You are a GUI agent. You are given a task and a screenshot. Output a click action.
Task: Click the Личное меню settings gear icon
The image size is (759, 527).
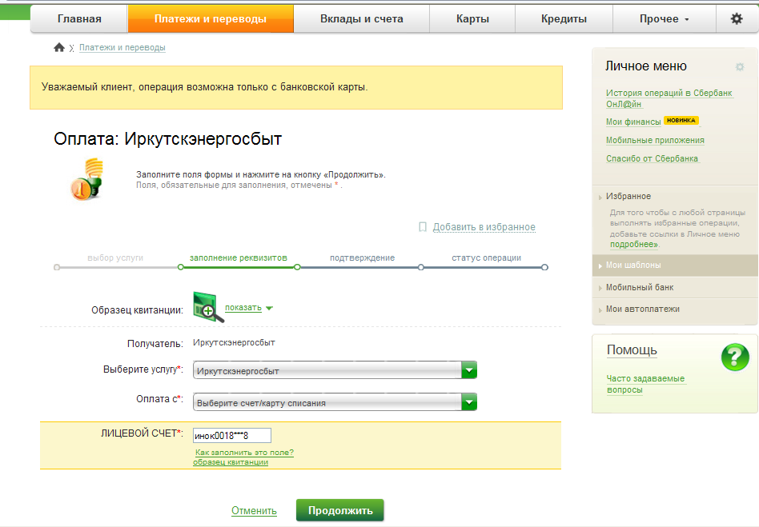coord(740,66)
